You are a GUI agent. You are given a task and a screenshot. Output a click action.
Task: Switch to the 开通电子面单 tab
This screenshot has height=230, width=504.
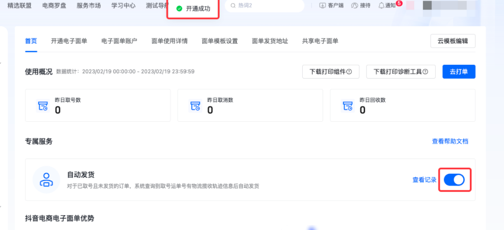click(69, 41)
